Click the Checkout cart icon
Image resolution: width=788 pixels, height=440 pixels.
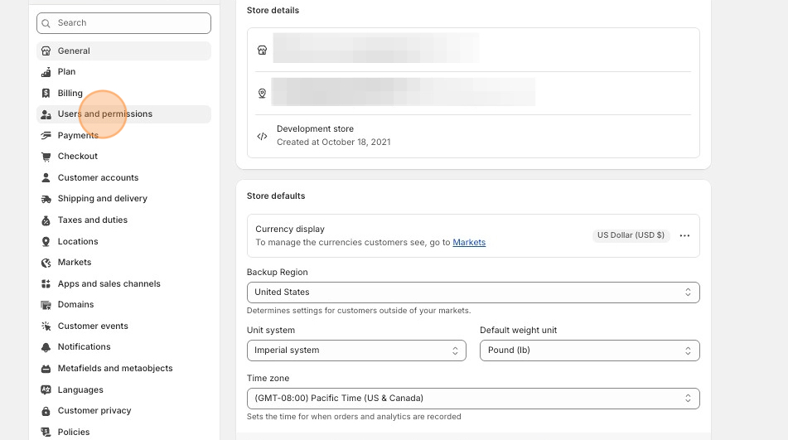[46, 157]
